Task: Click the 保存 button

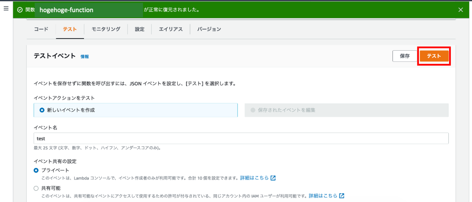Action: pyautogui.click(x=405, y=56)
